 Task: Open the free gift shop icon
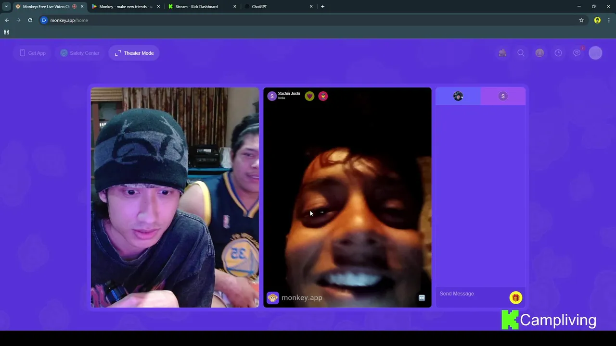coord(502,53)
